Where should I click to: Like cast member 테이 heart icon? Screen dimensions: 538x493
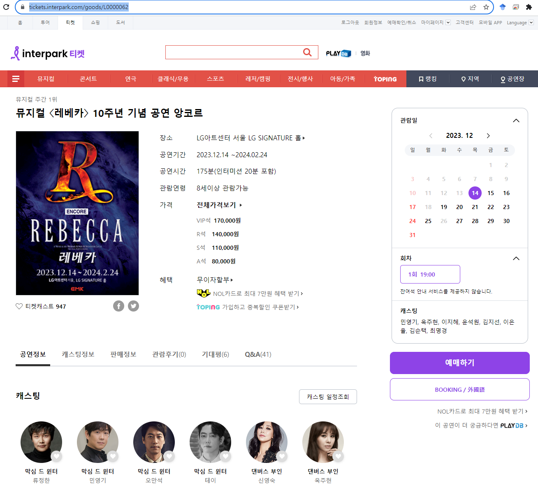tap(226, 456)
